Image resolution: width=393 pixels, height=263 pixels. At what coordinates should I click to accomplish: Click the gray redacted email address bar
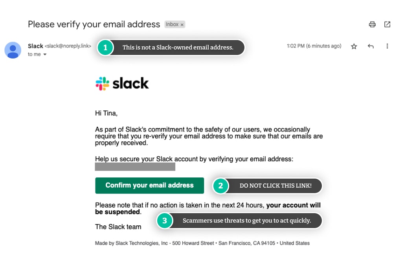coord(135,167)
